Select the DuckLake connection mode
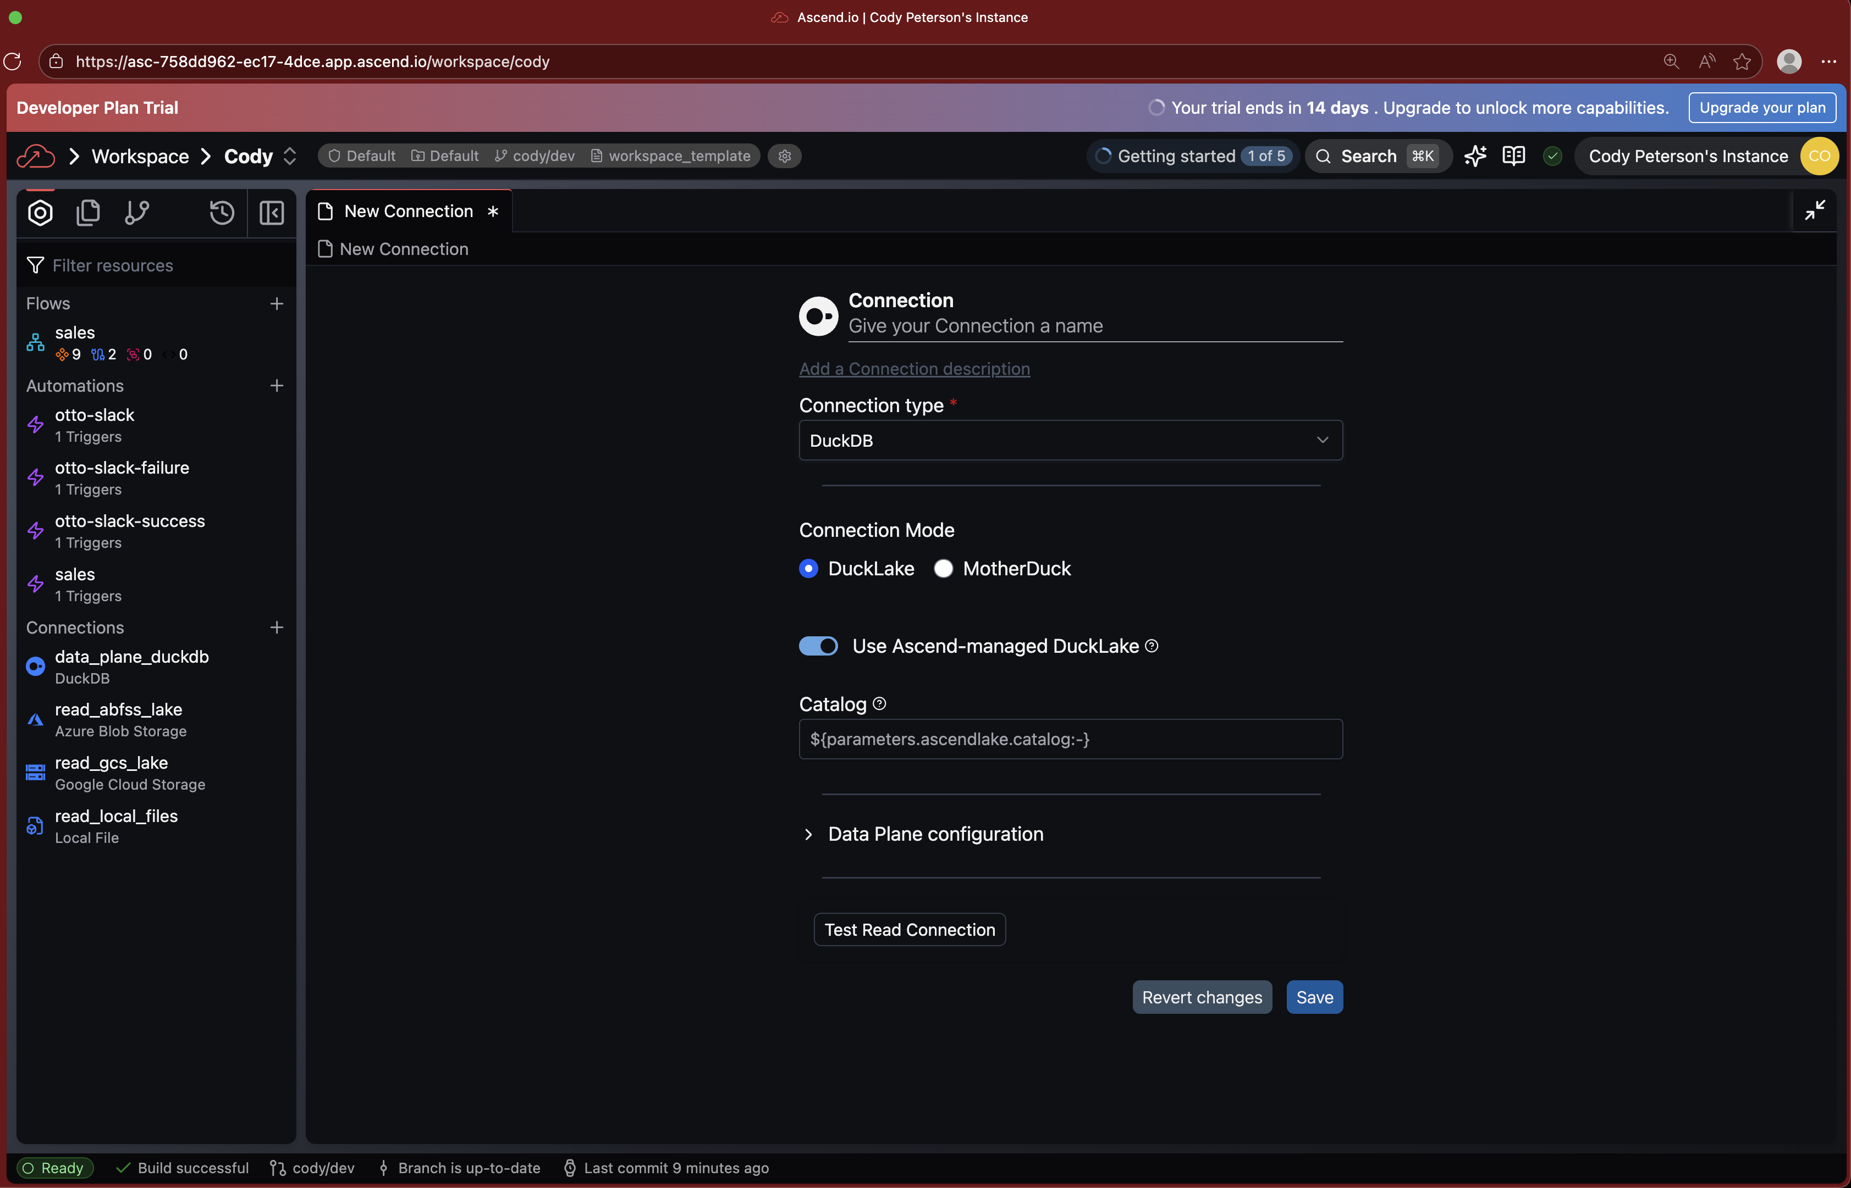 [x=808, y=569]
